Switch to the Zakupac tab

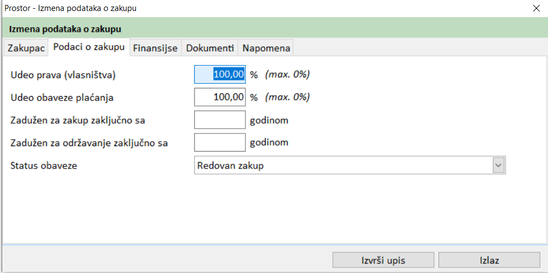point(26,48)
